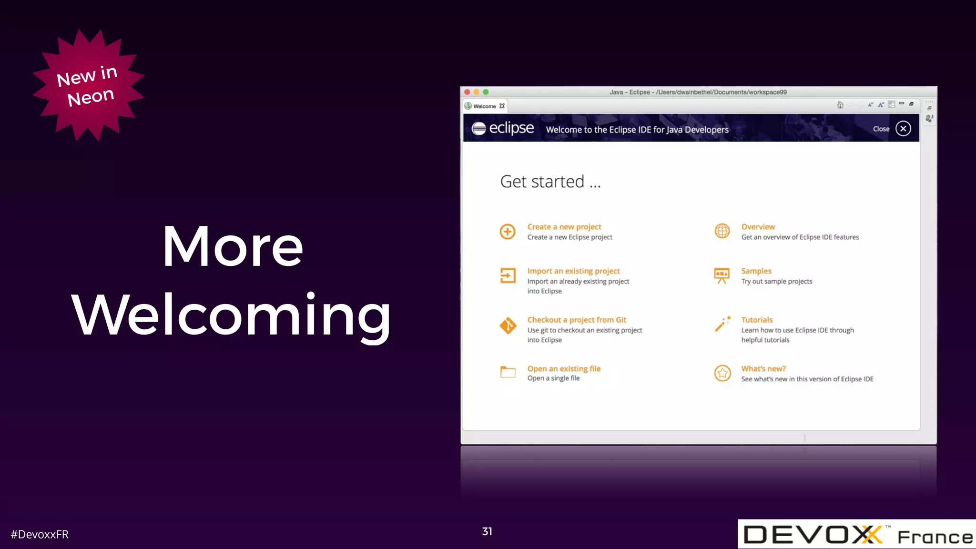
Task: Close the Welcome tab with its X
Action: point(502,106)
